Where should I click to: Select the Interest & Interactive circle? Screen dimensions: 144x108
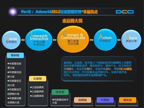(39, 40)
